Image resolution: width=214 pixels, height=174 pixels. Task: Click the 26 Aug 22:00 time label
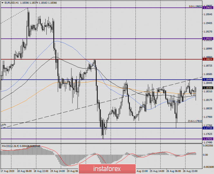[x=190, y=171]
